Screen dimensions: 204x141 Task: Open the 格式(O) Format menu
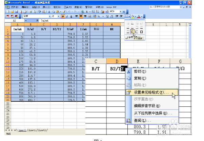tap(57, 7)
